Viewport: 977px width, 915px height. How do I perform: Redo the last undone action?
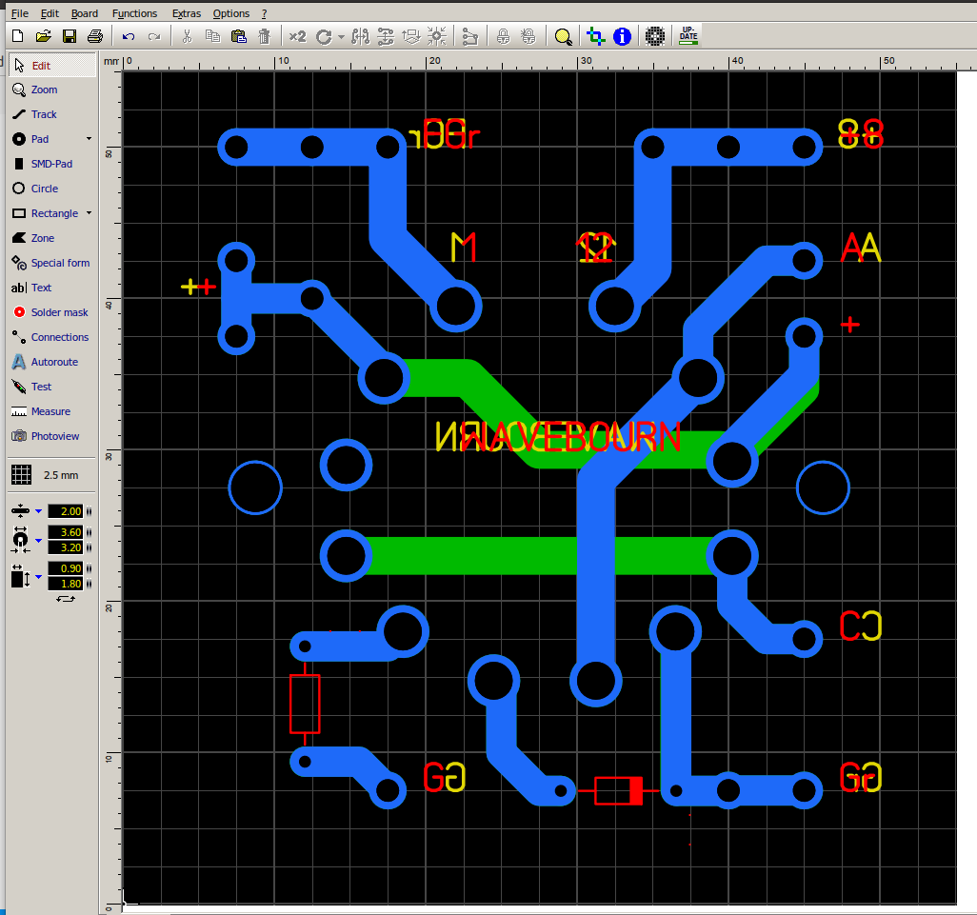tap(154, 37)
